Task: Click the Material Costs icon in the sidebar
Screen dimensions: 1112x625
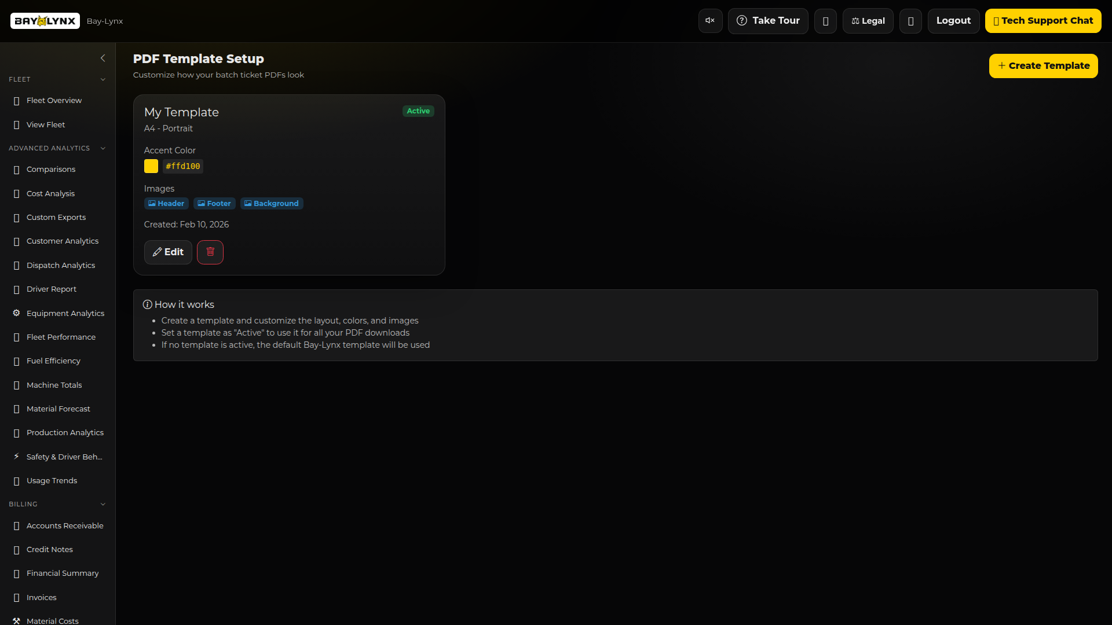Action: (16, 620)
